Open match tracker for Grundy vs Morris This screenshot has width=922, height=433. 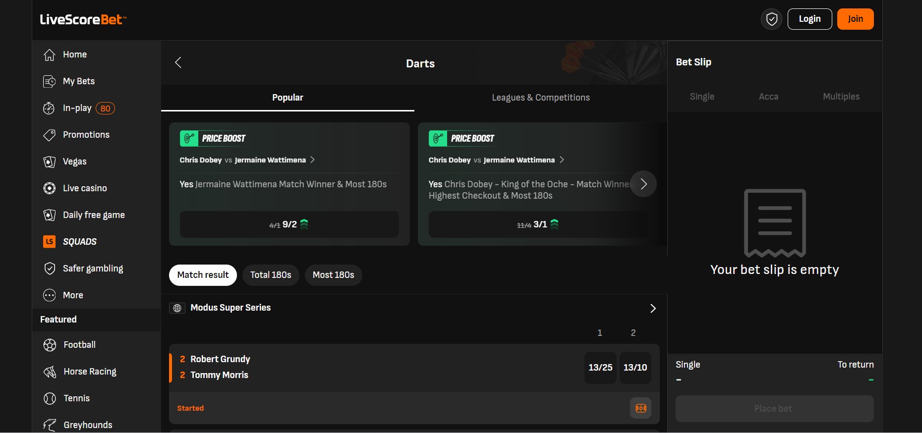[x=640, y=408]
